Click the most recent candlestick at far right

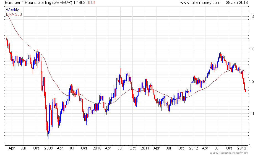point(245,90)
